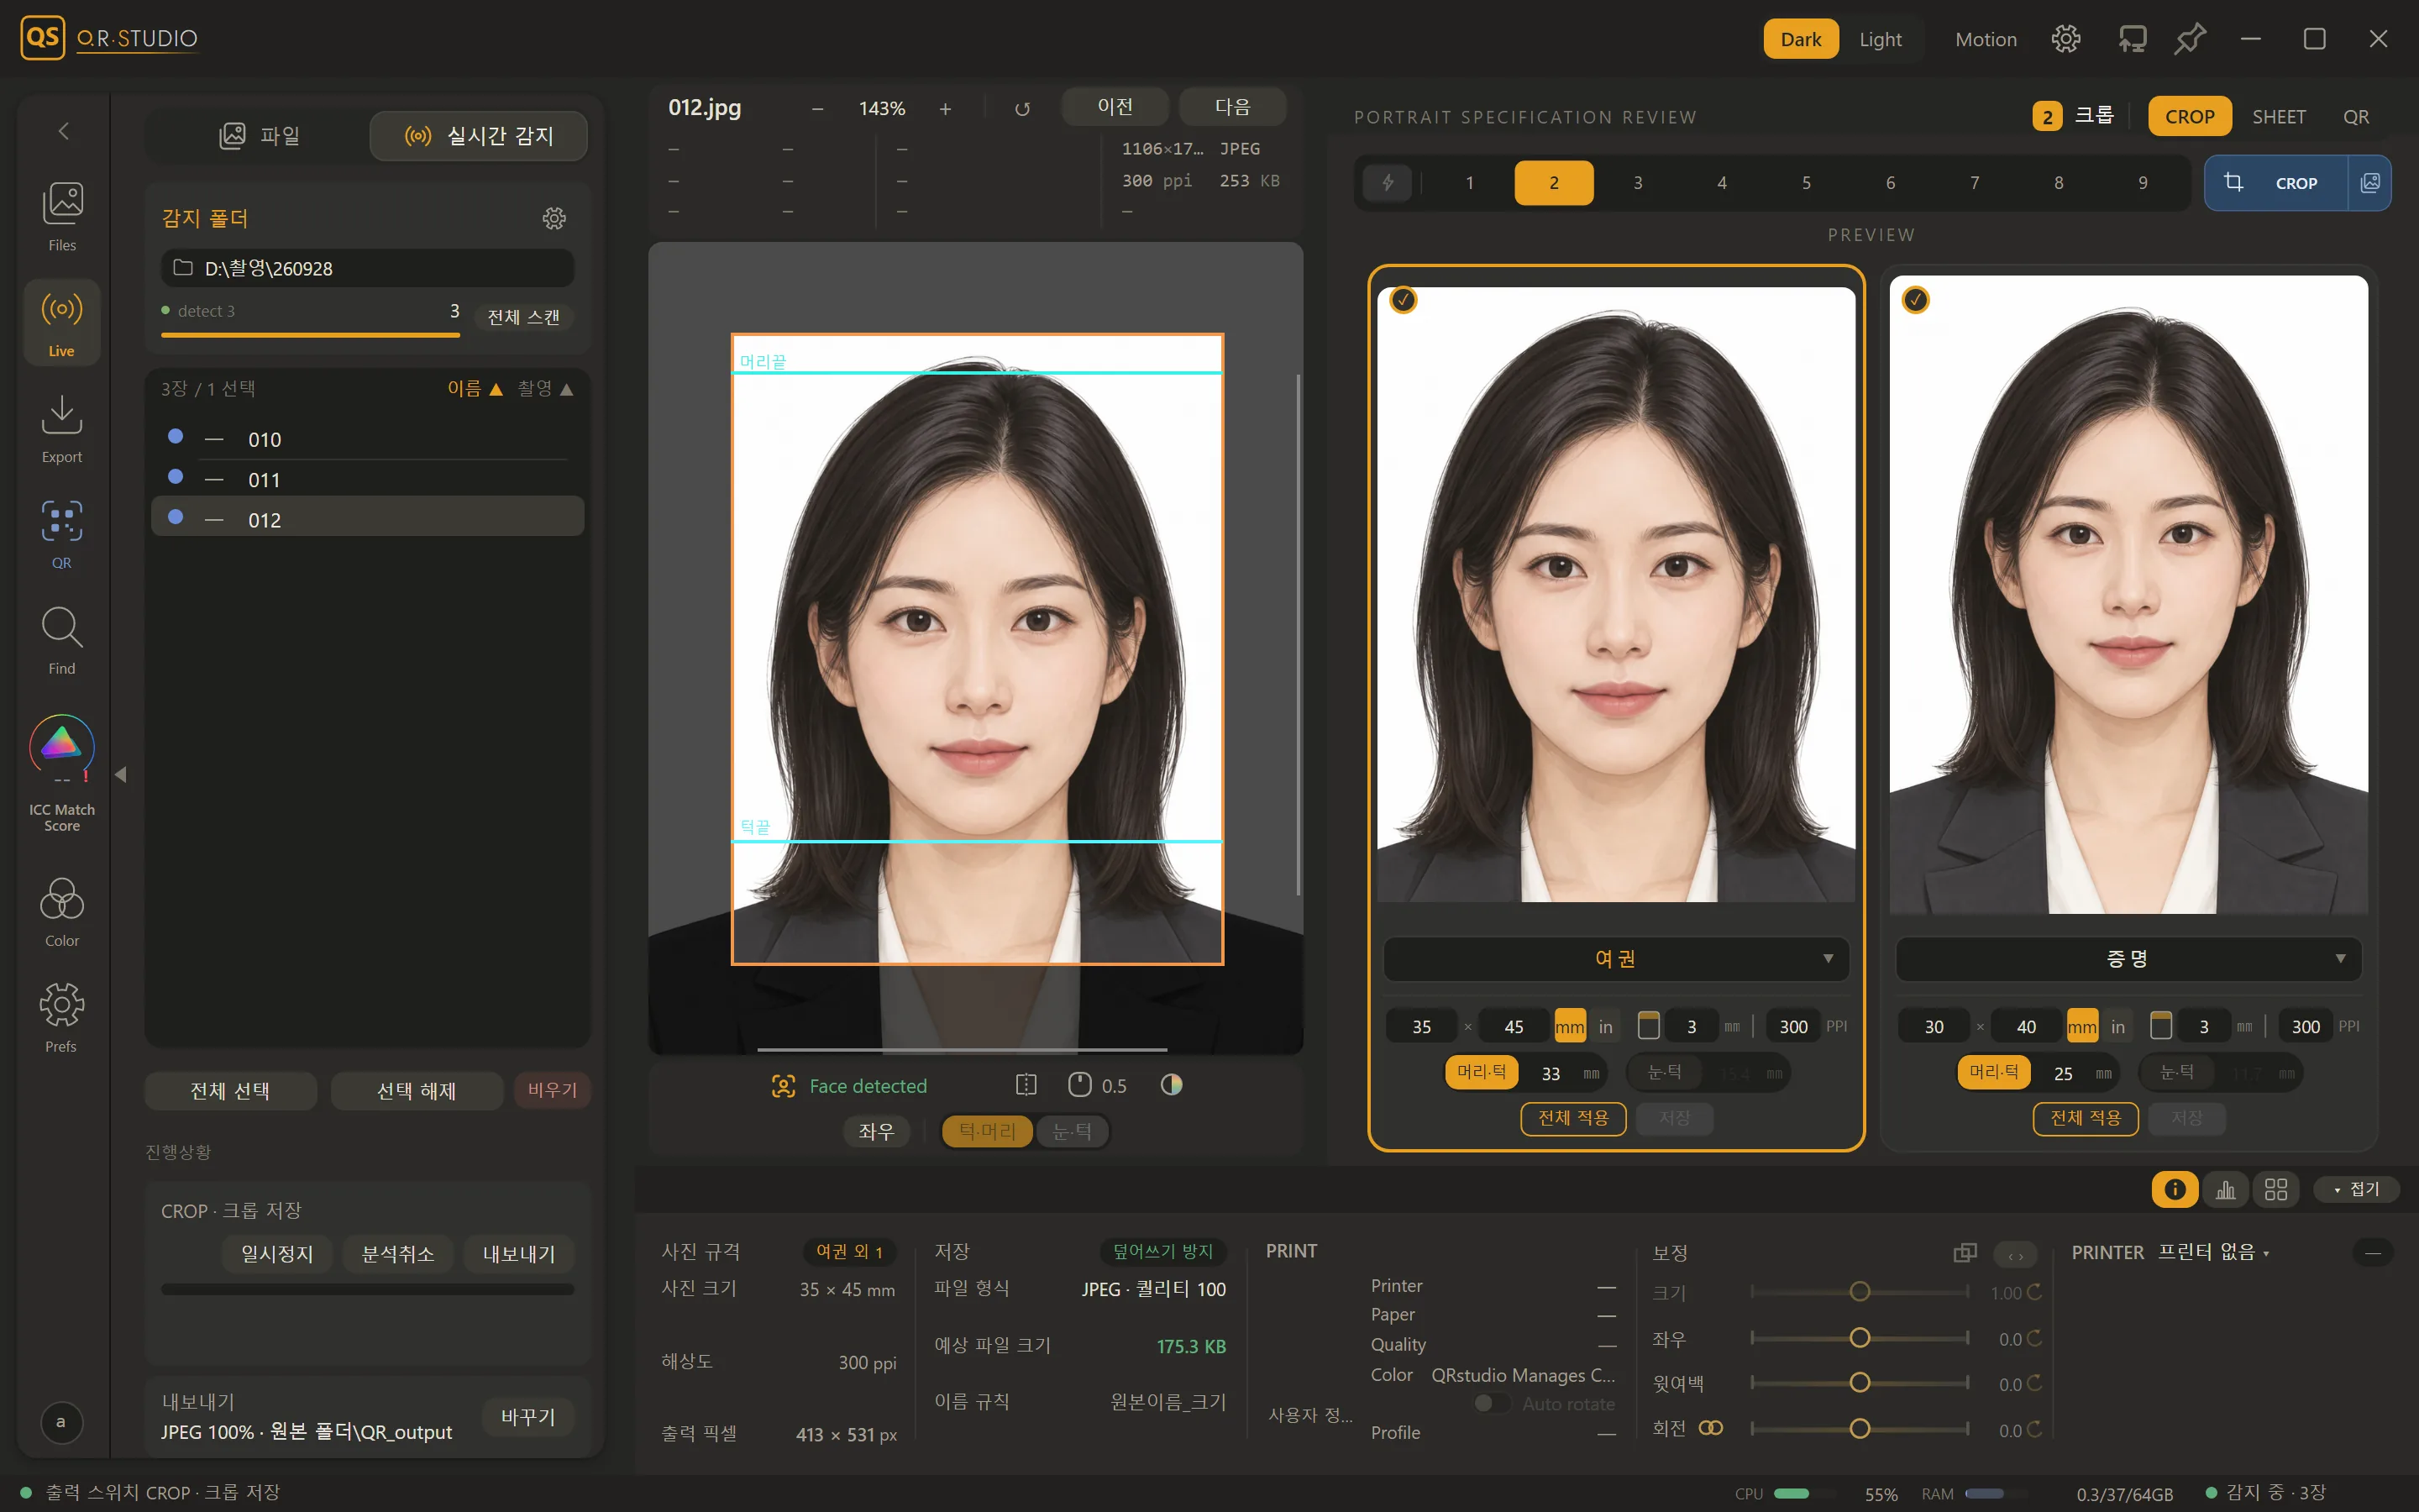Select preset slot 3
Screen dimensions: 2419x1512
1637,183
